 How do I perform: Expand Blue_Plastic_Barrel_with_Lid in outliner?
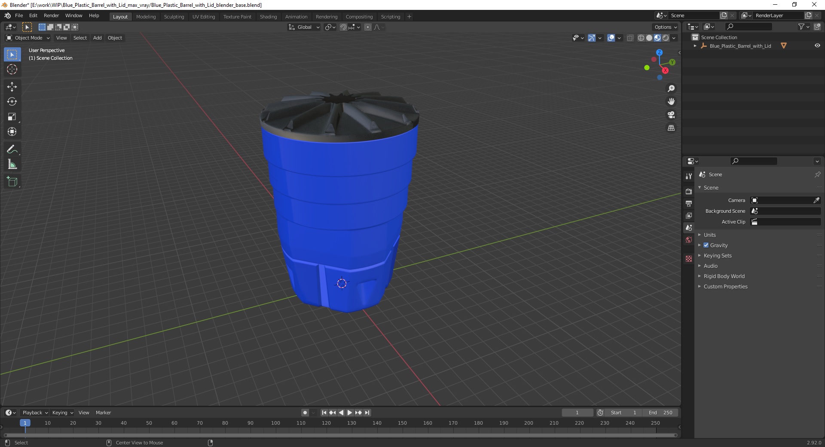tap(695, 46)
